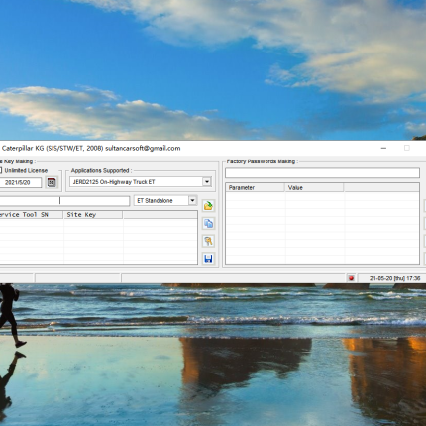Focus the Factory Passwords Making input field
This screenshot has width=426, height=426.
(x=322, y=173)
